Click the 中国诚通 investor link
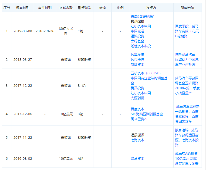The height and width of the screenshot is (170, 206). click(137, 31)
